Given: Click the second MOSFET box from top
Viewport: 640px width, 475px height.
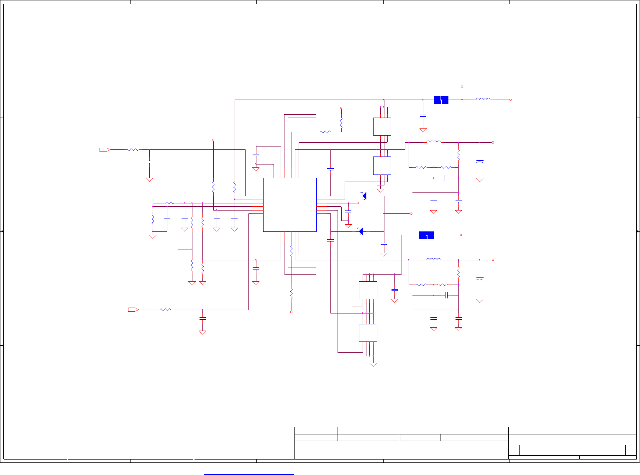Looking at the screenshot, I should pyautogui.click(x=382, y=166).
